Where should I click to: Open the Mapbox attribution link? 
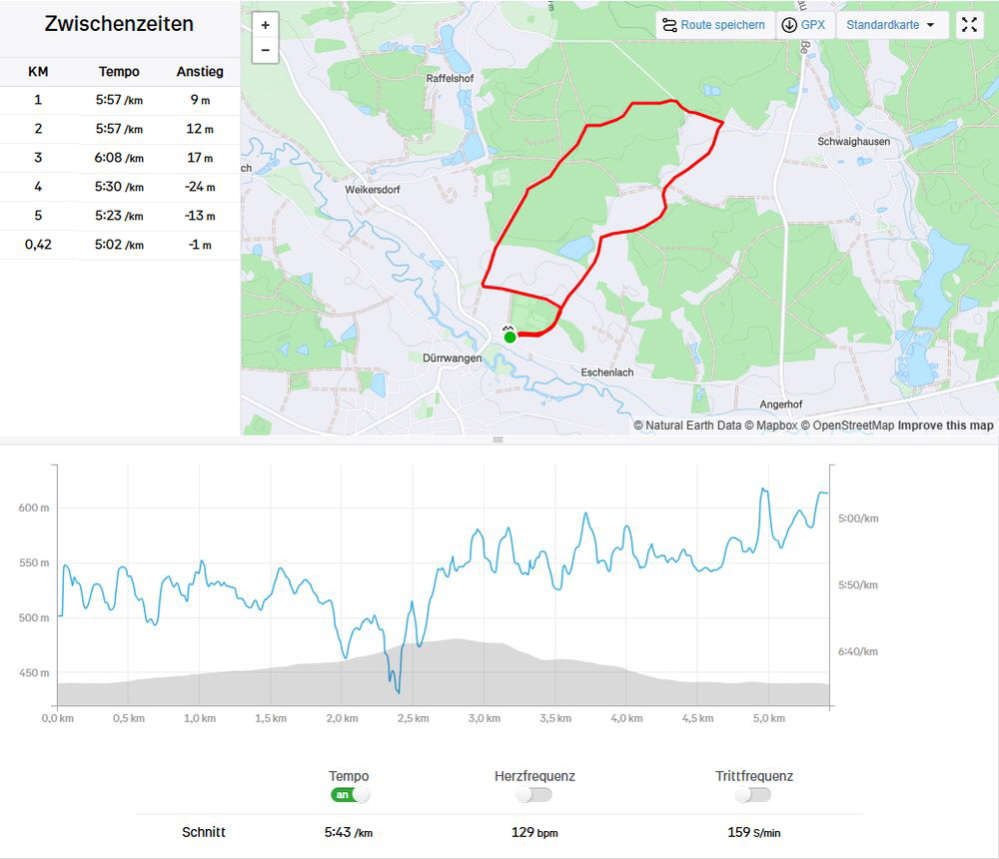pos(776,426)
